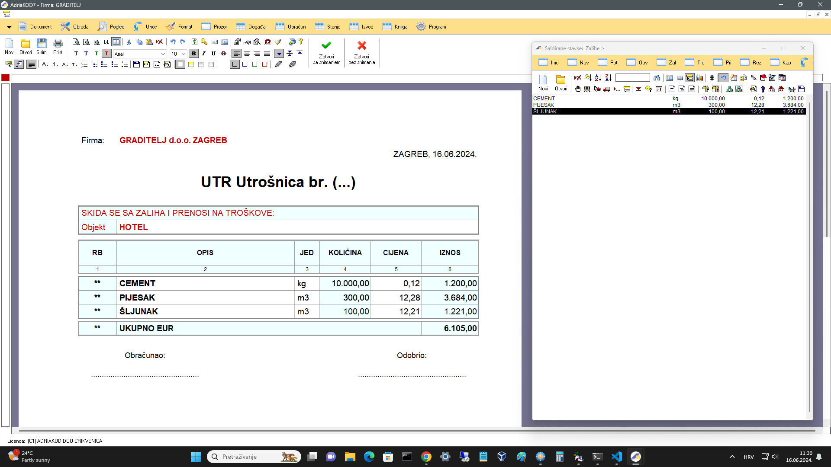
Task: Click the taskbar Pretraživanje search box
Action: pyautogui.click(x=254, y=457)
